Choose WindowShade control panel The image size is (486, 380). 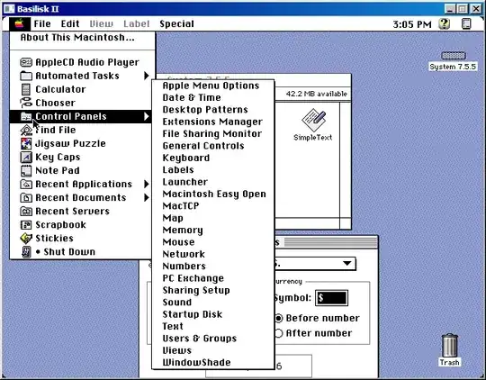213,363
